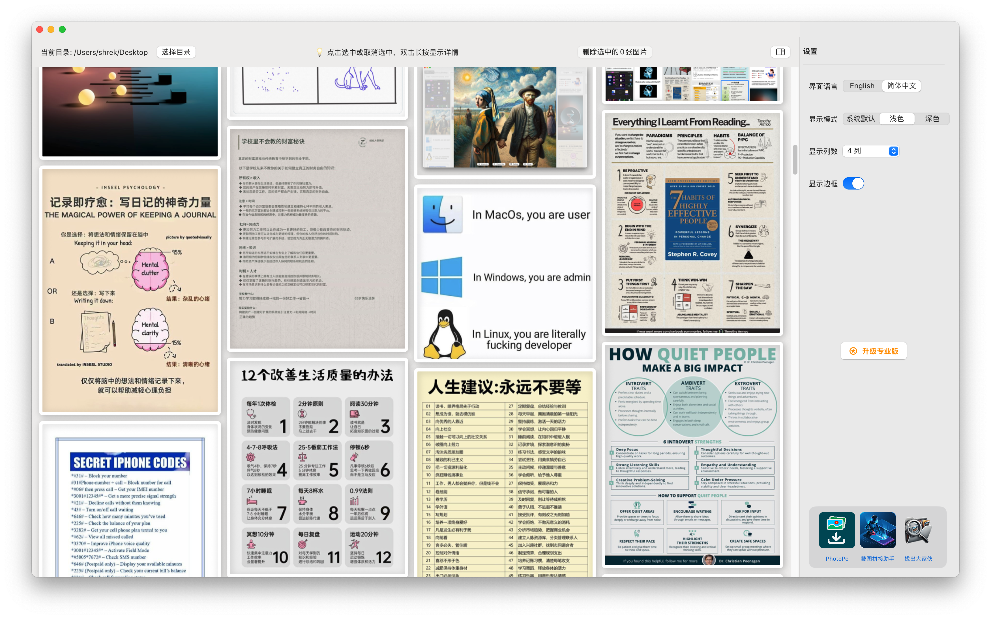Click the 显示列数 label

click(x=823, y=151)
